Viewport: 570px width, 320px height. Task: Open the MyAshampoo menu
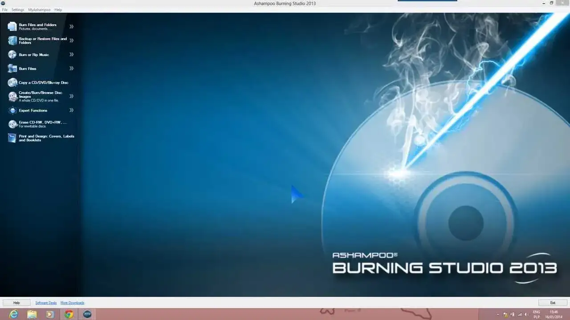click(39, 10)
